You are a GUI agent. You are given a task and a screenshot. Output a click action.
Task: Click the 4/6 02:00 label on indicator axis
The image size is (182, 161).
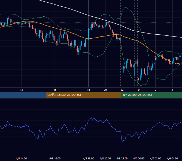[x=156, y=158]
